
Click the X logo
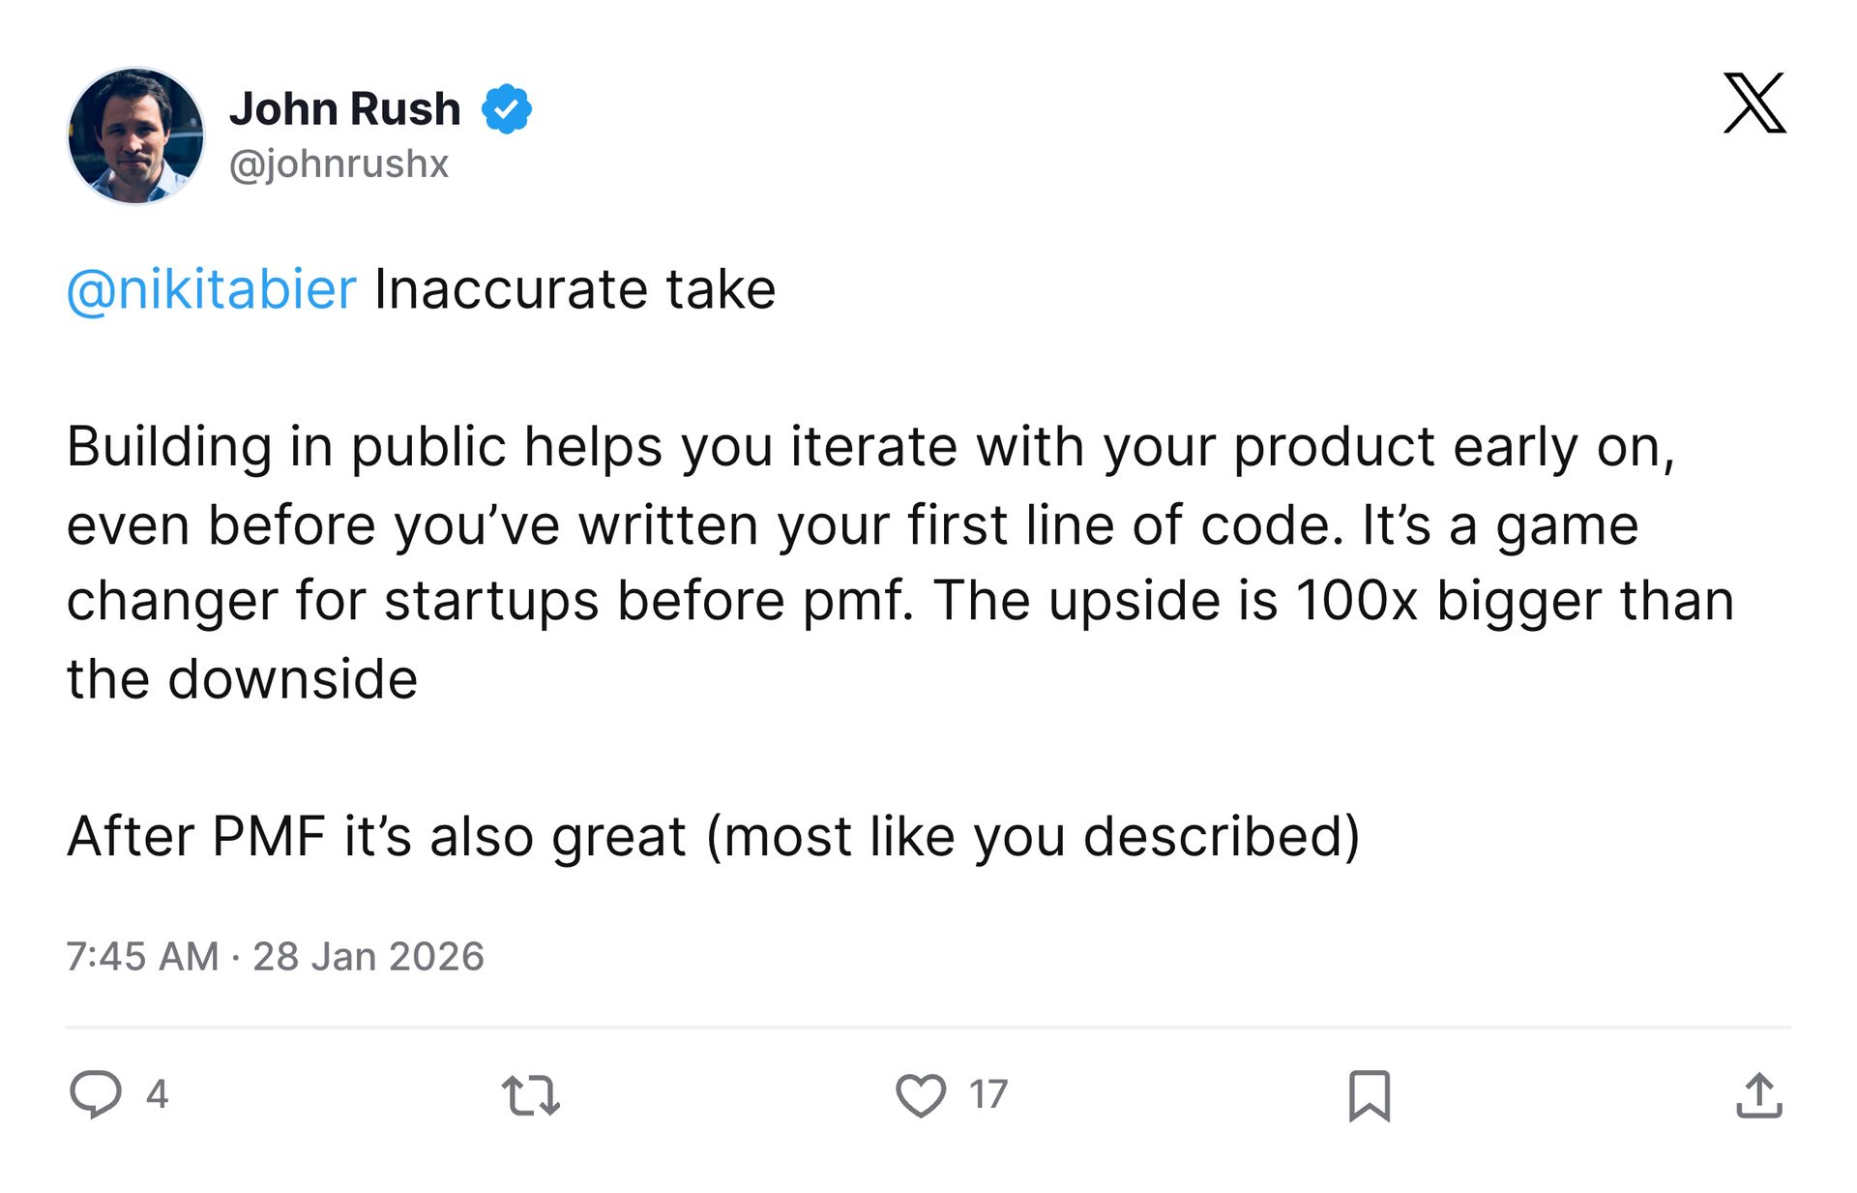click(x=1754, y=103)
